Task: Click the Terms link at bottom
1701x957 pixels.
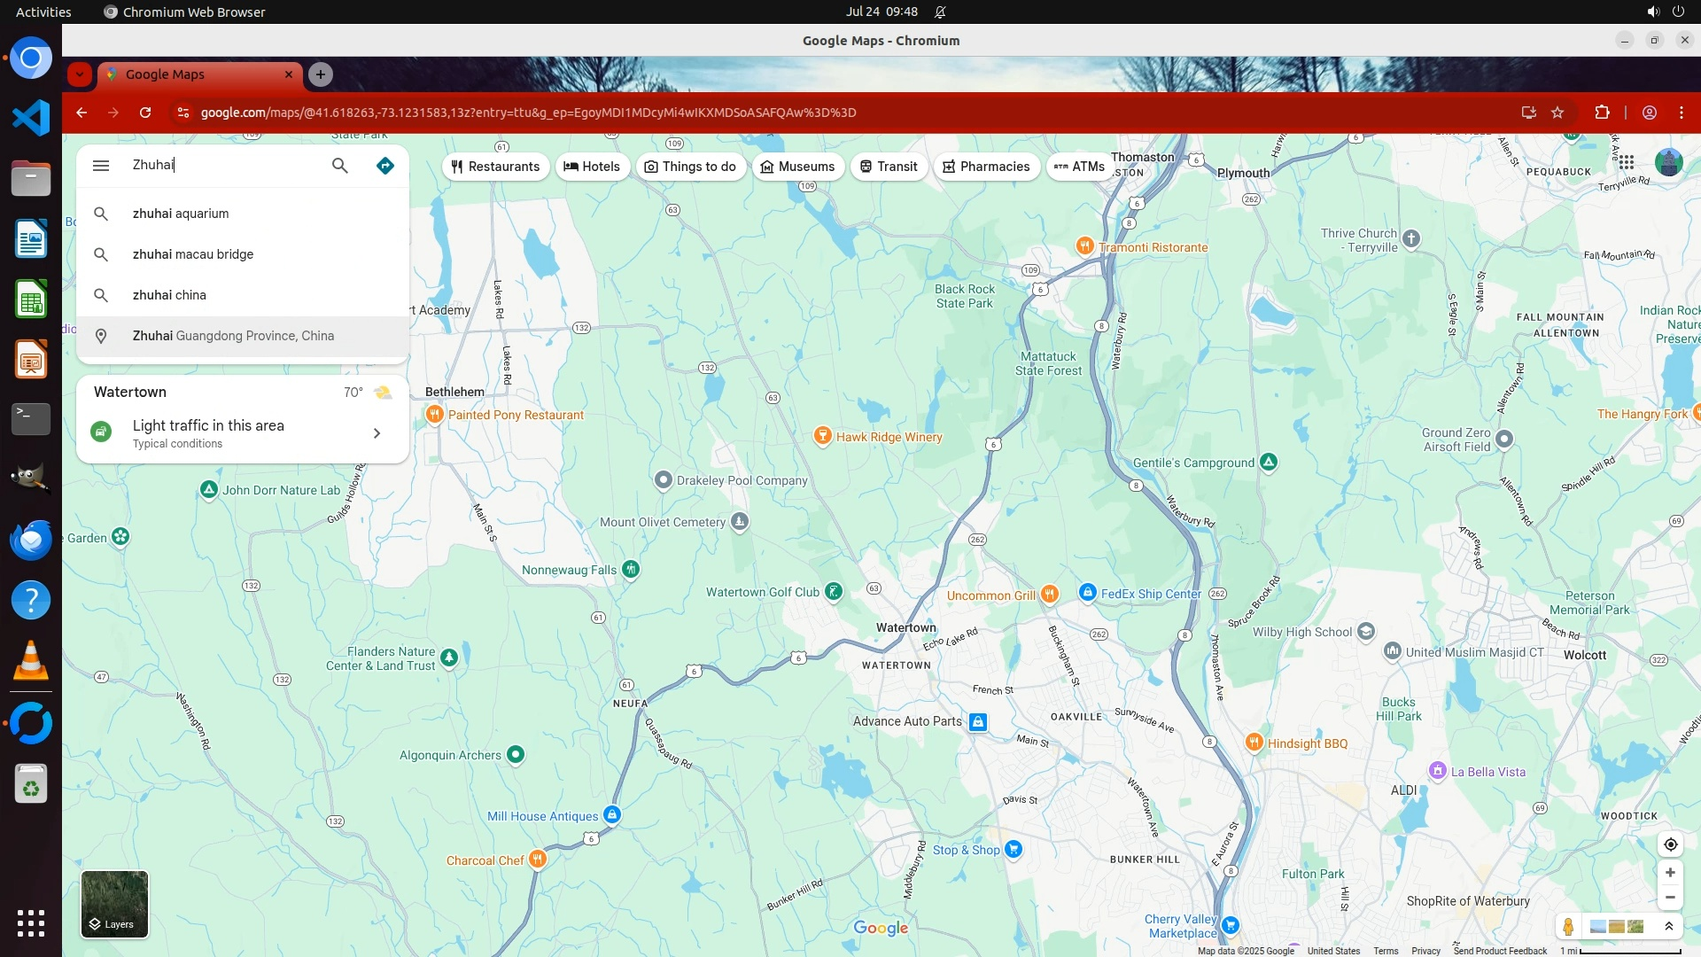Action: point(1386,951)
